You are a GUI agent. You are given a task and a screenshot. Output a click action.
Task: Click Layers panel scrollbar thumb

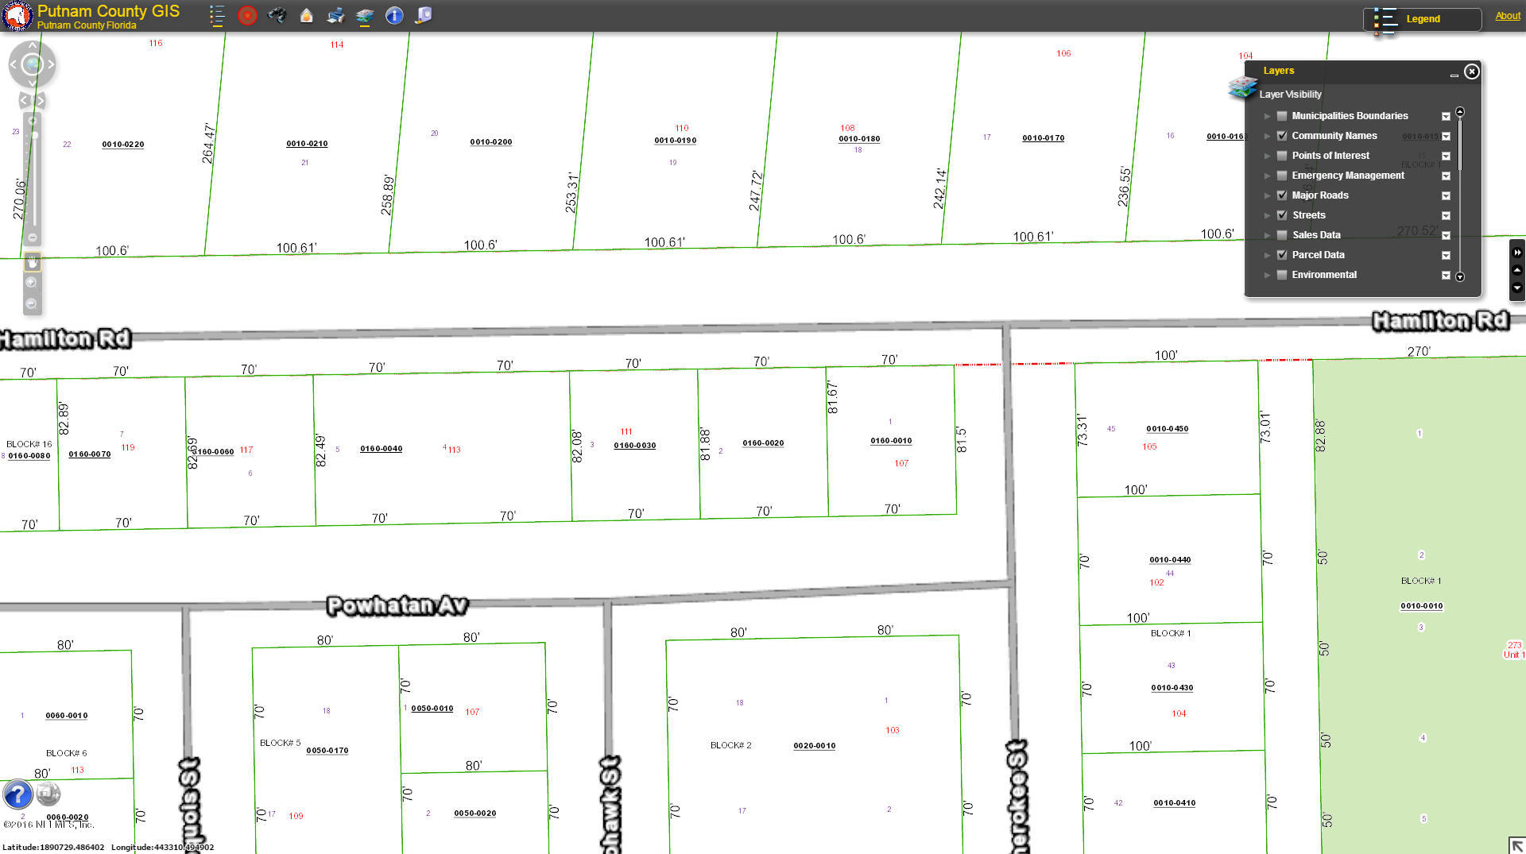(x=1460, y=144)
